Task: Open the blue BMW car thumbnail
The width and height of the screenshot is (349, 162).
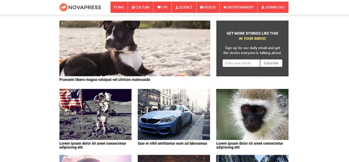Action: (x=174, y=114)
